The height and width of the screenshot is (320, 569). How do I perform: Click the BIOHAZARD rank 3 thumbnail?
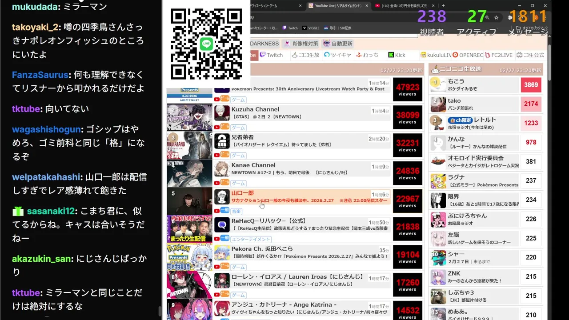[189, 145]
